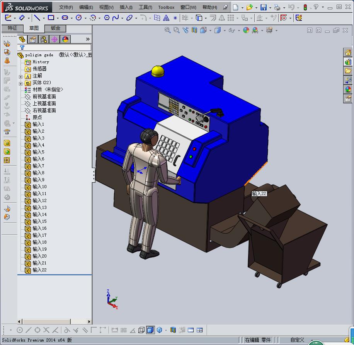Image resolution: width=354 pixels, height=345 pixels.
Task: Click the Help question mark button
Action: (316, 7)
